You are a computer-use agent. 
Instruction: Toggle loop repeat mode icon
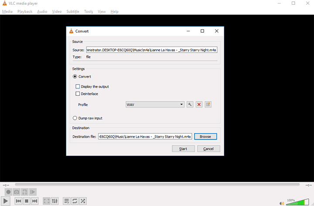(x=75, y=201)
